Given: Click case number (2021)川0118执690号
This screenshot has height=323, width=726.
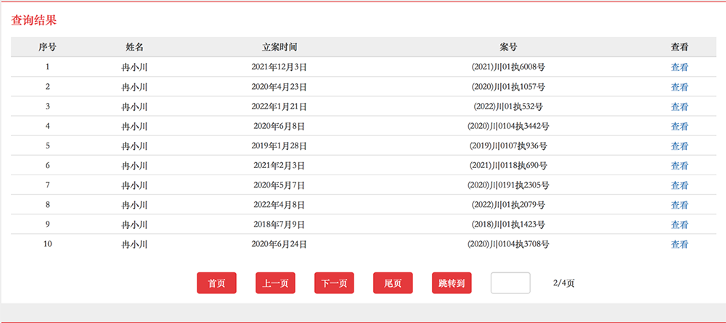Looking at the screenshot, I should coord(508,165).
